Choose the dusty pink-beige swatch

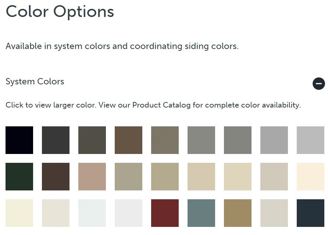click(x=92, y=176)
